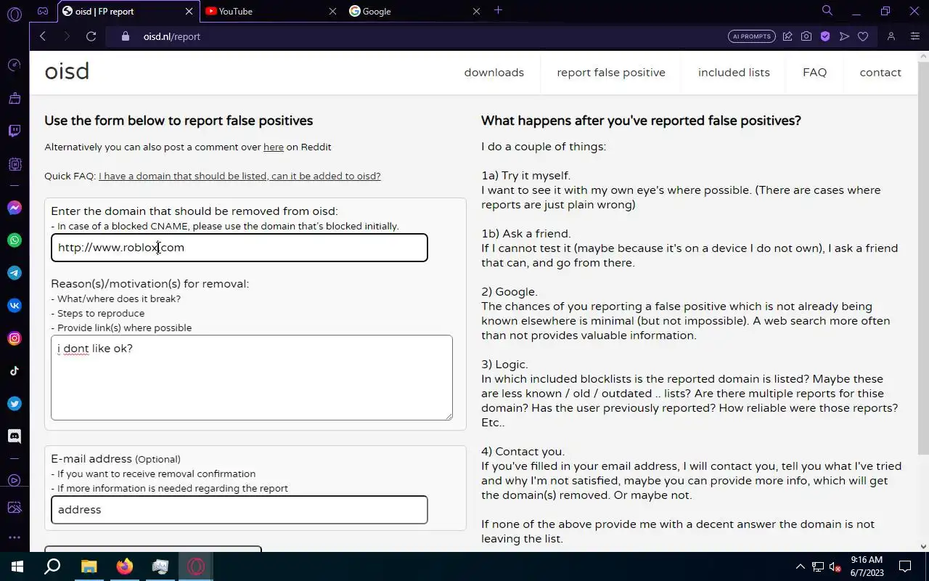Click the profile account icon

pos(891,36)
